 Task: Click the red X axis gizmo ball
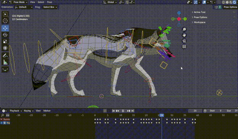179,19
